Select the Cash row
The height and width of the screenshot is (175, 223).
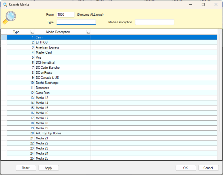[x=112, y=37]
